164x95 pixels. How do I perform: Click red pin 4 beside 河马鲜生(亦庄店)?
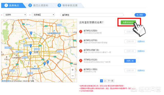(x=81, y=61)
